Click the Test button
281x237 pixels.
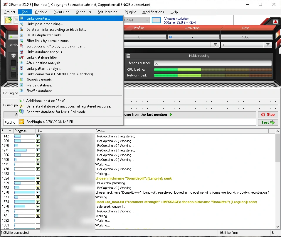coord(268,122)
